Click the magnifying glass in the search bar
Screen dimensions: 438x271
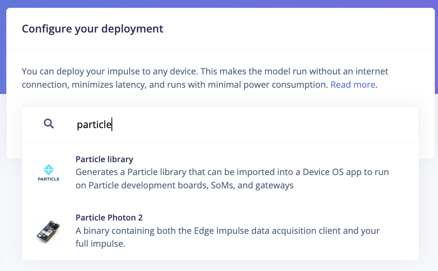pyautogui.click(x=49, y=123)
